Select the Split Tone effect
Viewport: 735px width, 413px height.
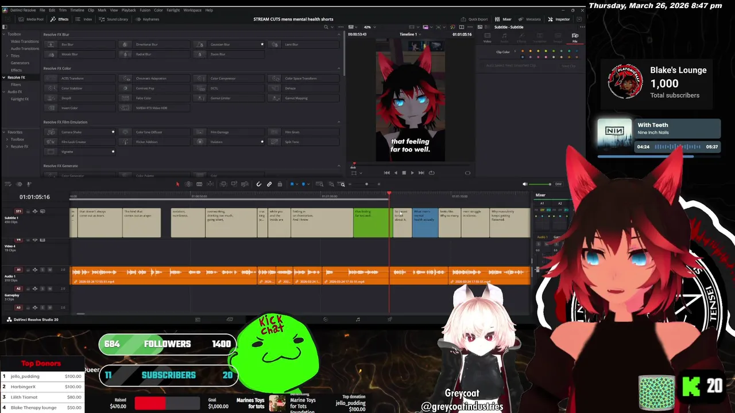click(304, 142)
